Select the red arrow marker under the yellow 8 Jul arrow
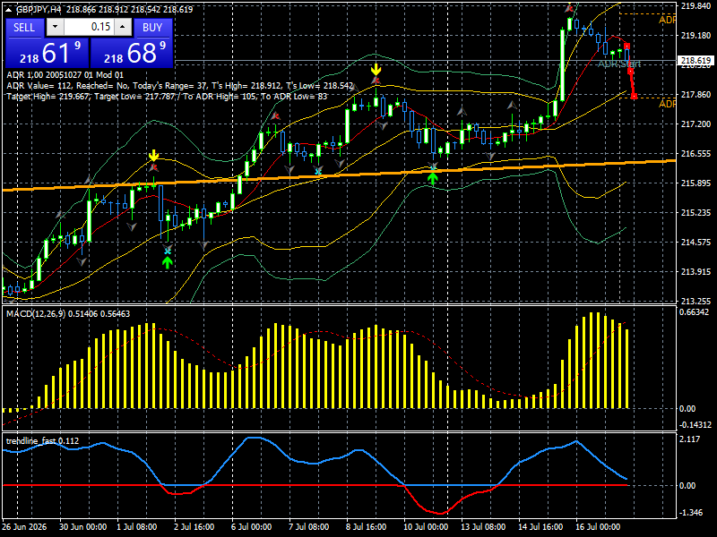This screenshot has height=537, width=717. coord(376,81)
